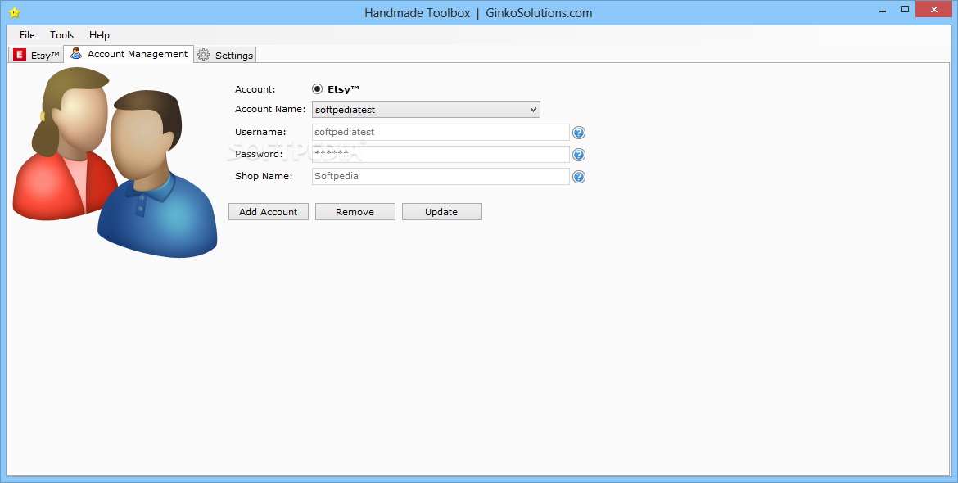Expand the Account Name dropdown
Image resolution: width=958 pixels, height=483 pixels.
point(426,110)
